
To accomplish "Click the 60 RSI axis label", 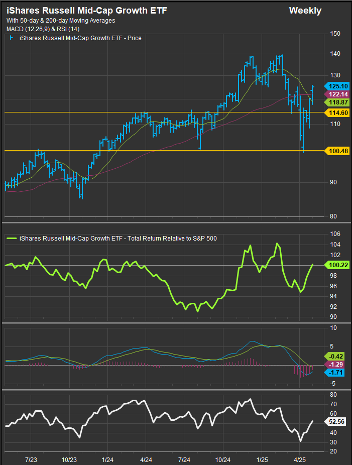I will 333,413.
